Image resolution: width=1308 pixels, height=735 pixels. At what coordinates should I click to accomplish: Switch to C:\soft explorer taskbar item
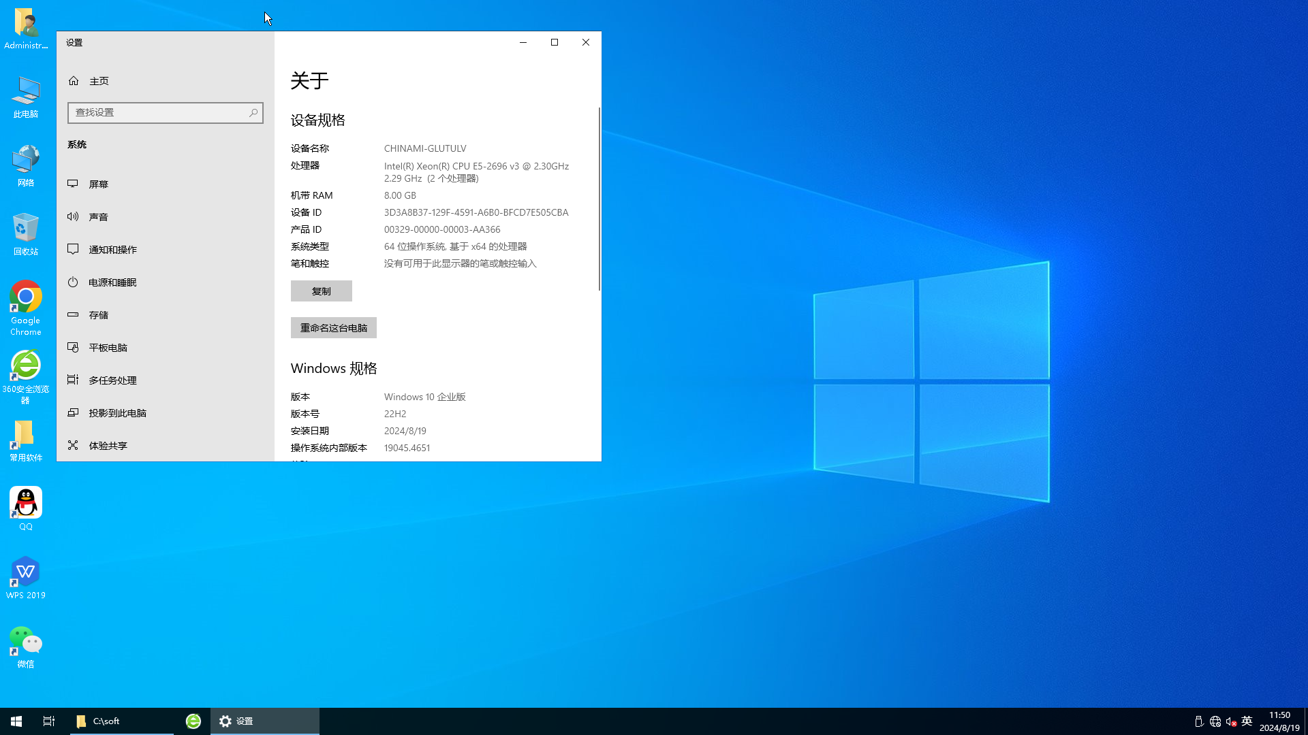tap(121, 721)
